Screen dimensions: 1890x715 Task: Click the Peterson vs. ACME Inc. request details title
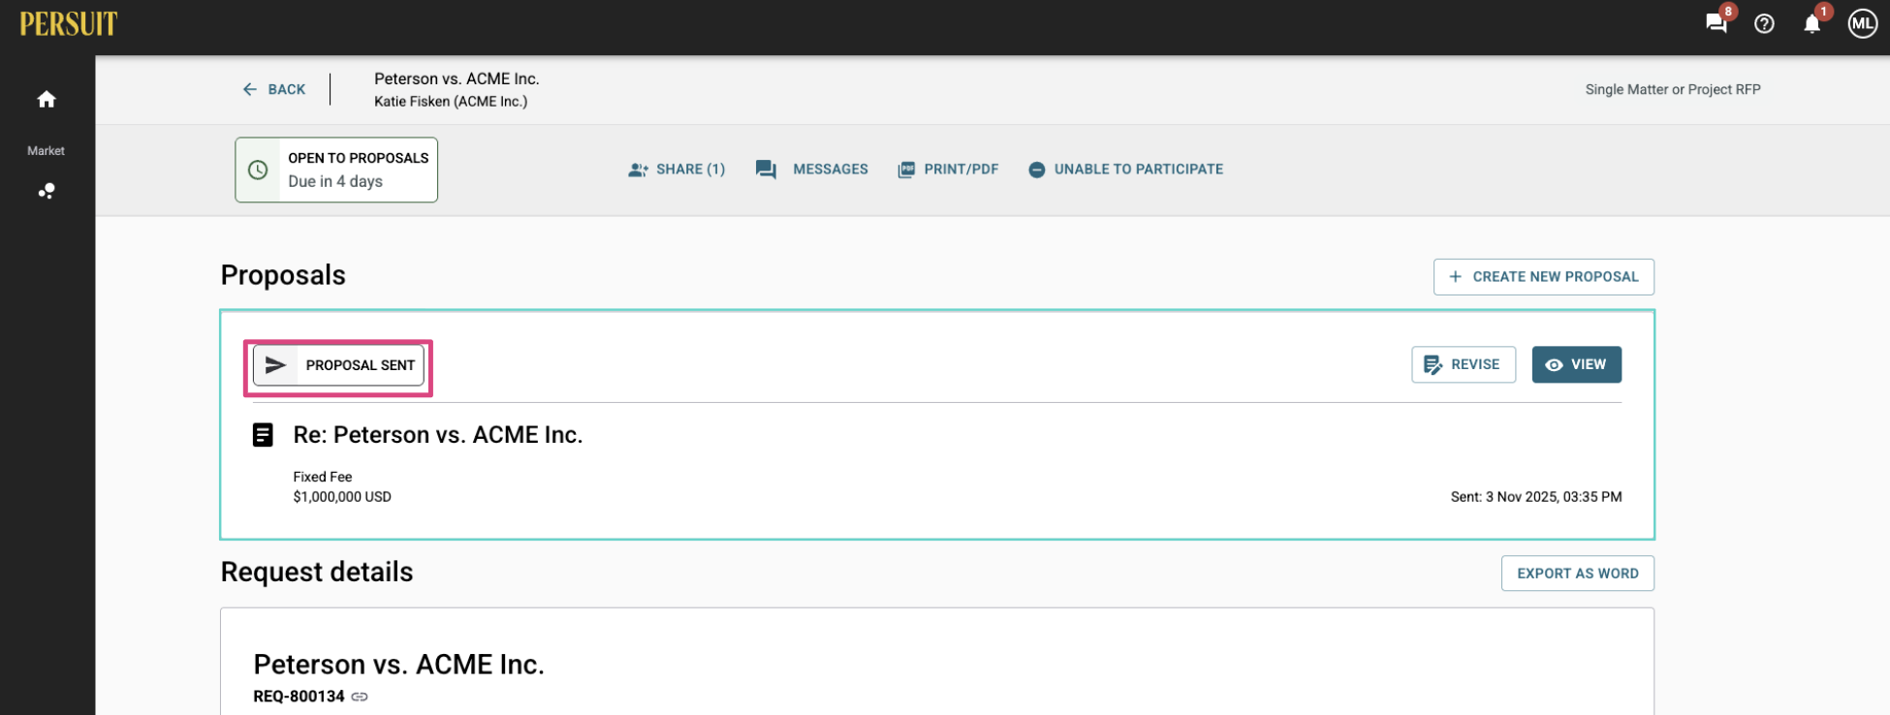pos(398,665)
